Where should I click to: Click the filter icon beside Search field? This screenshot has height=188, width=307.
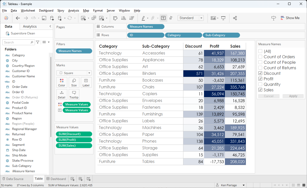pyautogui.click(x=38, y=42)
